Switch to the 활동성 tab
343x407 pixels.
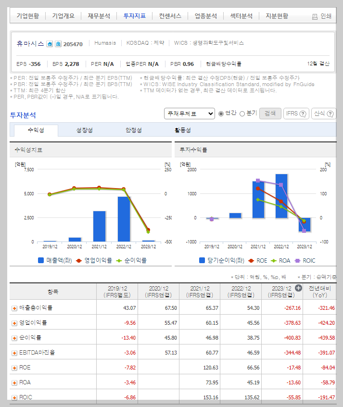(183, 130)
